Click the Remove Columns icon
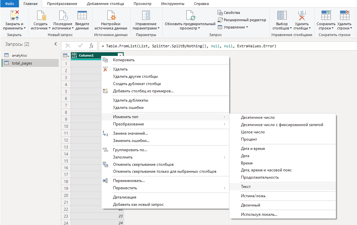This screenshot has height=225, width=357. click(x=302, y=16)
